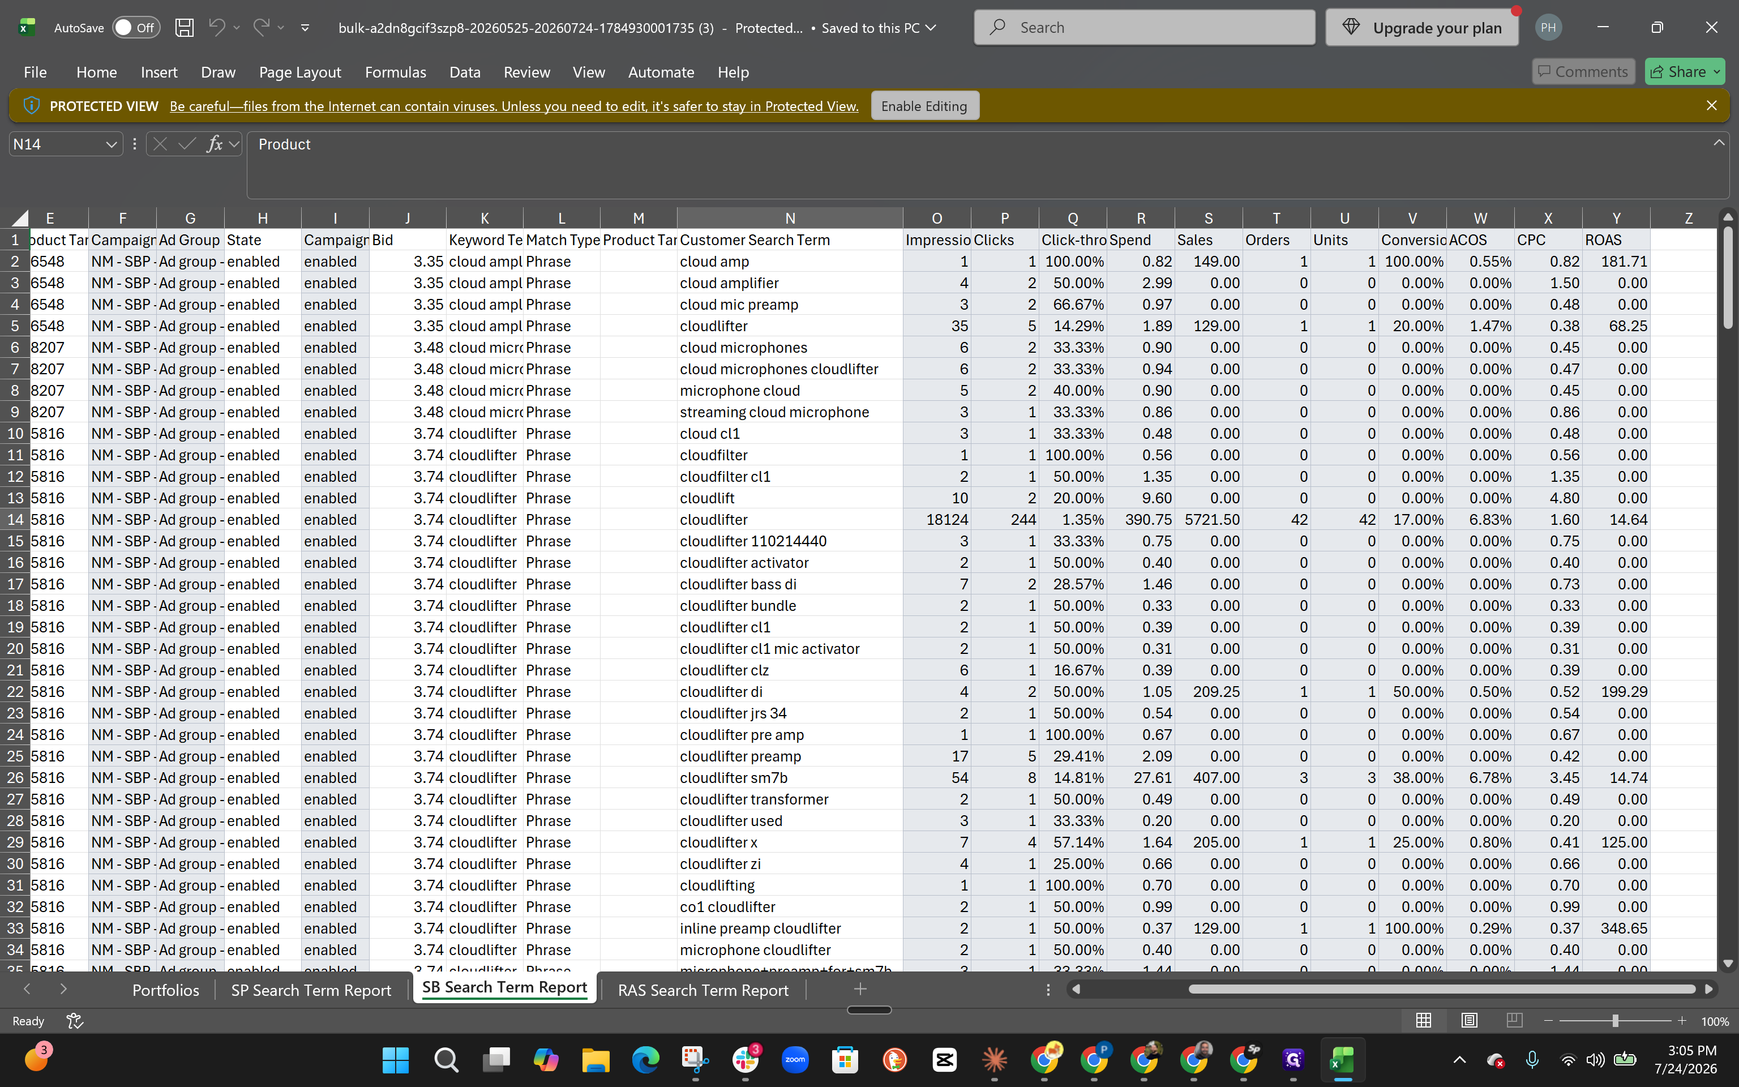Image resolution: width=1739 pixels, height=1087 pixels.
Task: Open Microsoft Edge from taskbar
Action: [645, 1060]
